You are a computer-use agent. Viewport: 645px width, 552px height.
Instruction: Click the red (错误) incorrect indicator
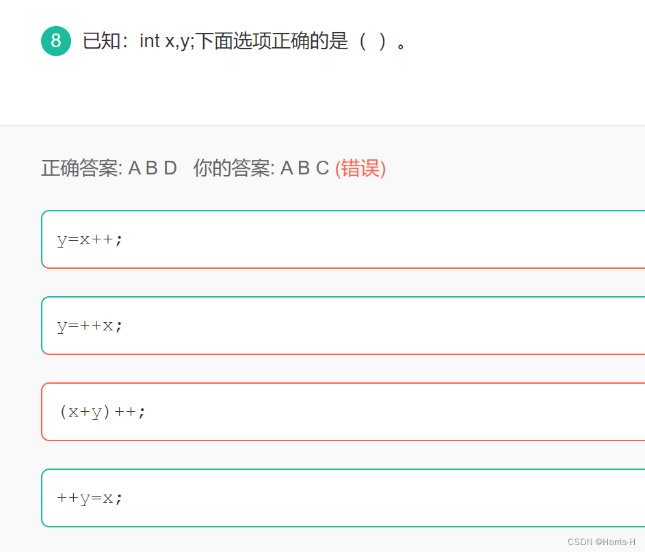pyautogui.click(x=361, y=168)
